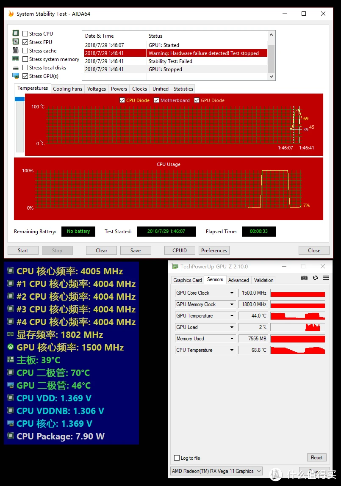
Task: Open the GPU Core Clock sensor dropdown
Action: 232,293
